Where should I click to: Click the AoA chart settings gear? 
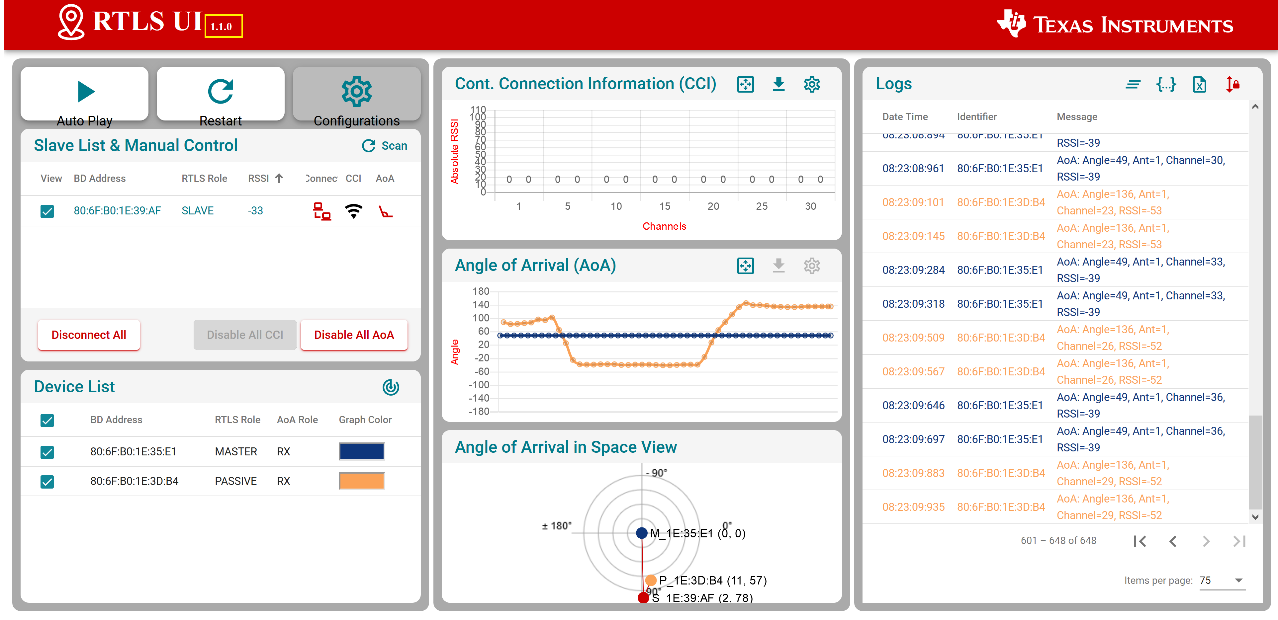coord(812,266)
